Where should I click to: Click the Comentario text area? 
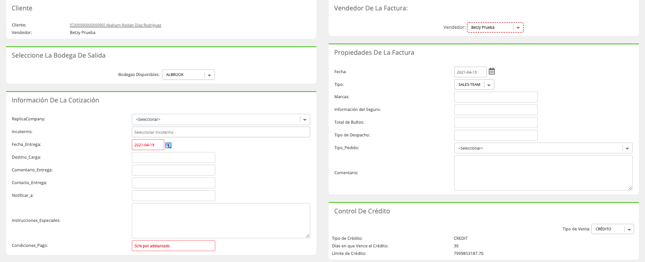[x=543, y=173]
